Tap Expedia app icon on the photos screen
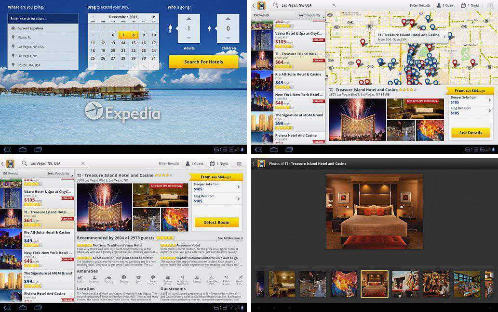Screen dimensions: 498x312 coord(261,163)
